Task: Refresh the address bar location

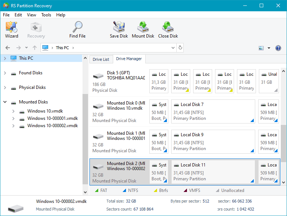Action: (x=180, y=48)
